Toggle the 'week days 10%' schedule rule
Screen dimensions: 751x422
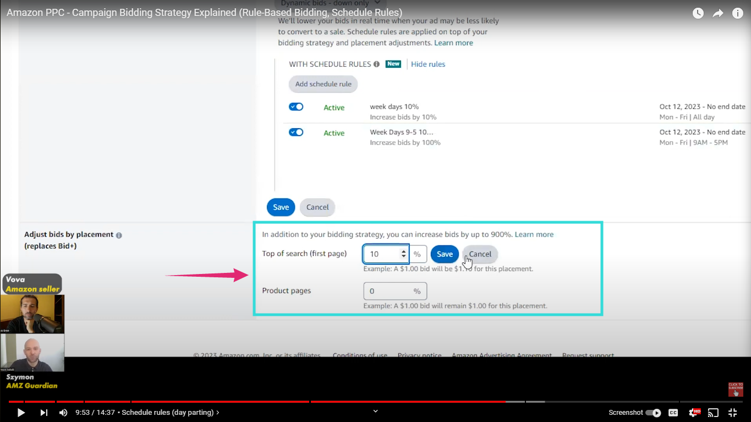(296, 107)
